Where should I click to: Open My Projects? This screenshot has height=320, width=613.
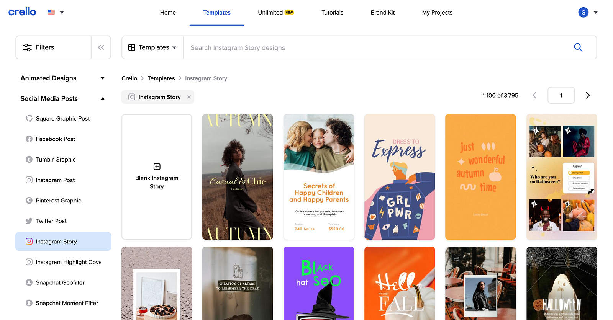pyautogui.click(x=437, y=13)
